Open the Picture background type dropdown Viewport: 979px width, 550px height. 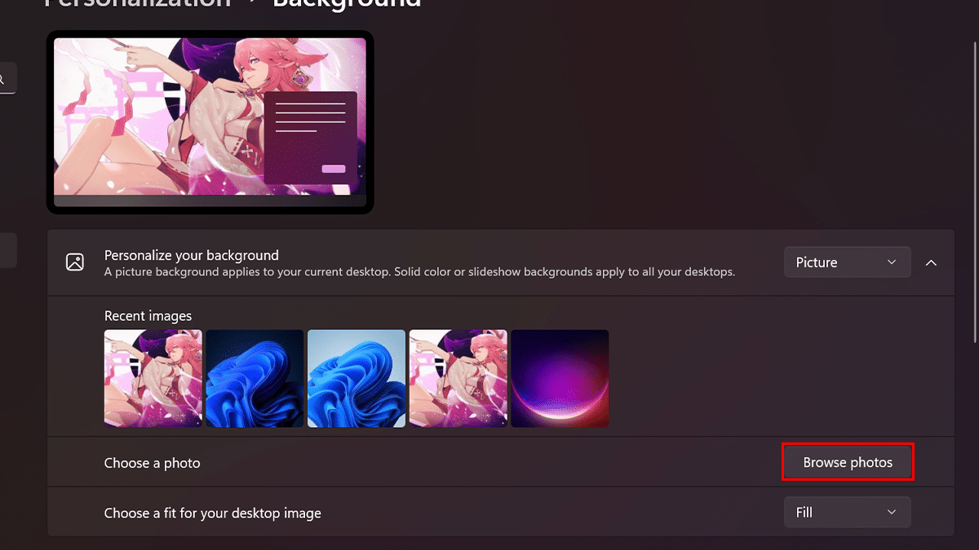tap(847, 262)
